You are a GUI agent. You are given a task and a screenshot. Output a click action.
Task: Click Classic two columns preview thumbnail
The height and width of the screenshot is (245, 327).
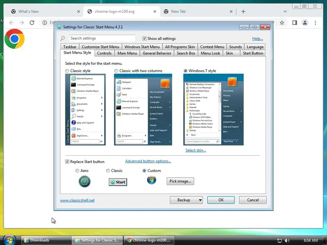point(143,110)
